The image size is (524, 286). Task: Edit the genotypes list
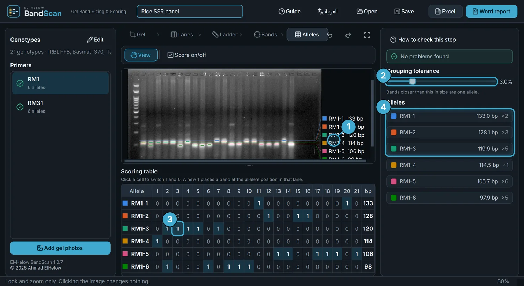pos(95,40)
